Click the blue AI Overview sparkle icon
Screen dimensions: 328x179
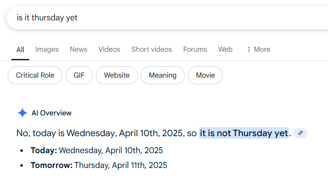click(22, 113)
